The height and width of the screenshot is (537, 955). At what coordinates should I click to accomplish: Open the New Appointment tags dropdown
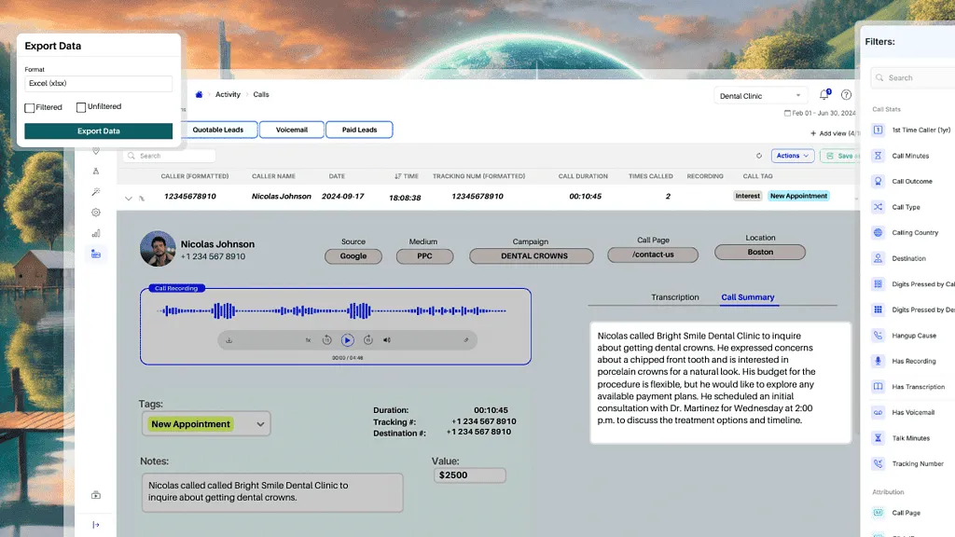pyautogui.click(x=206, y=424)
